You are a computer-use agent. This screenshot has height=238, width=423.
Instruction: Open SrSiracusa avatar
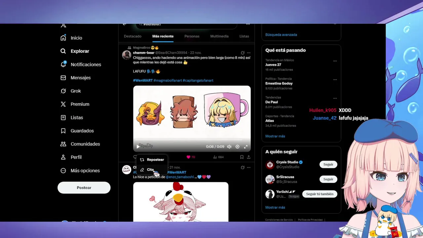[x=270, y=179]
